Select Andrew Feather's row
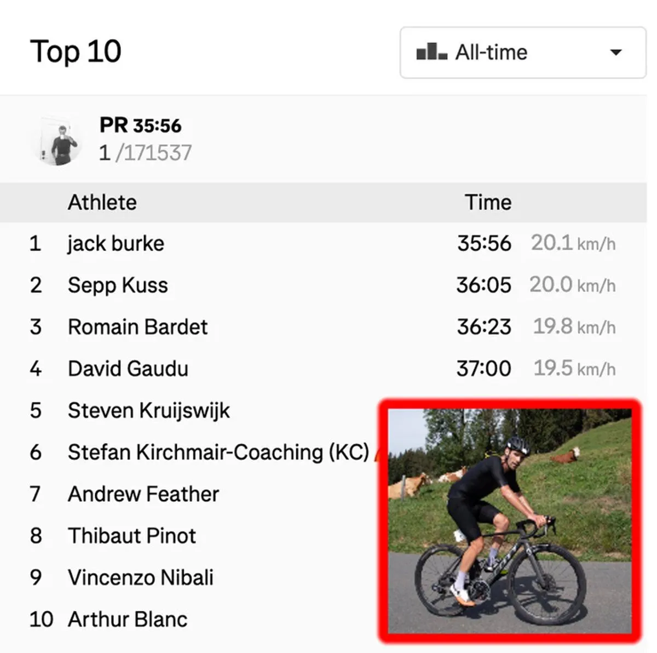Viewport: 657px width, 653px height. (143, 494)
